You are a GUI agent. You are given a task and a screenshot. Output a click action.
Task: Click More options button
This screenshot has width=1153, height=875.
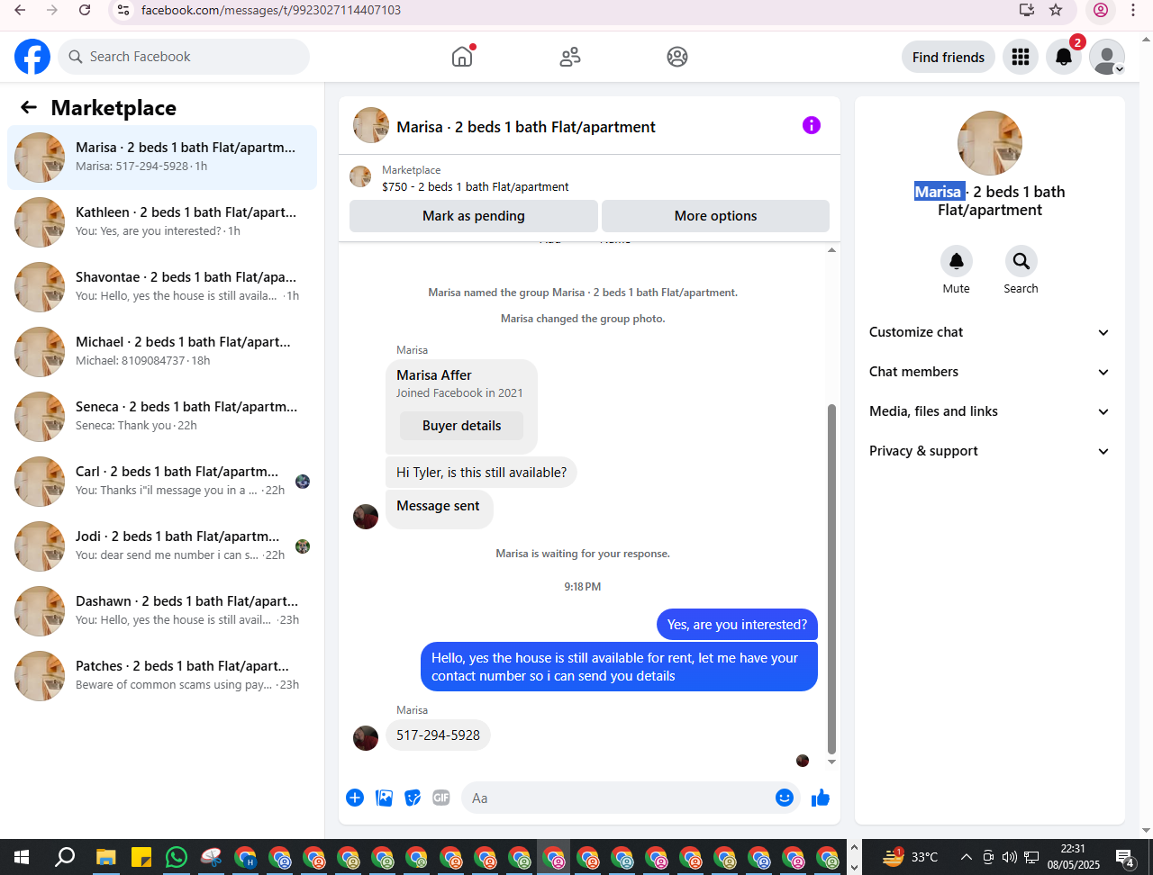coord(715,216)
